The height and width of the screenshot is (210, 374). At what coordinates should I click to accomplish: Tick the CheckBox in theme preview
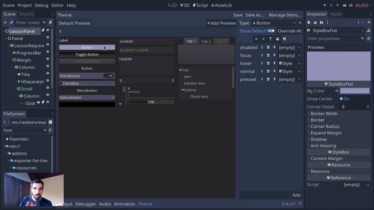[61, 83]
